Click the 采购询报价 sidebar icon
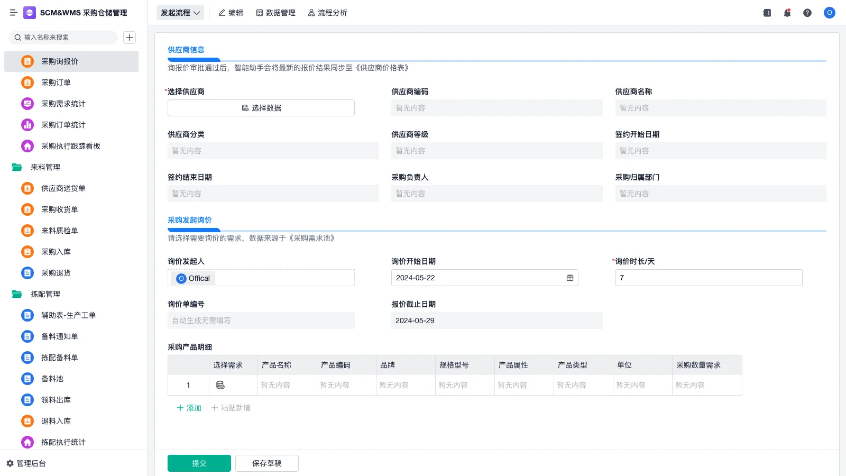Screen dimensions: 846x476 (x=27, y=61)
